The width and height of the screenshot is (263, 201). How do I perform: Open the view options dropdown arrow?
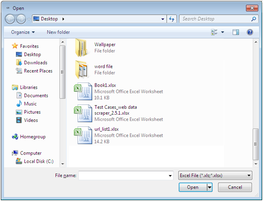point(222,32)
